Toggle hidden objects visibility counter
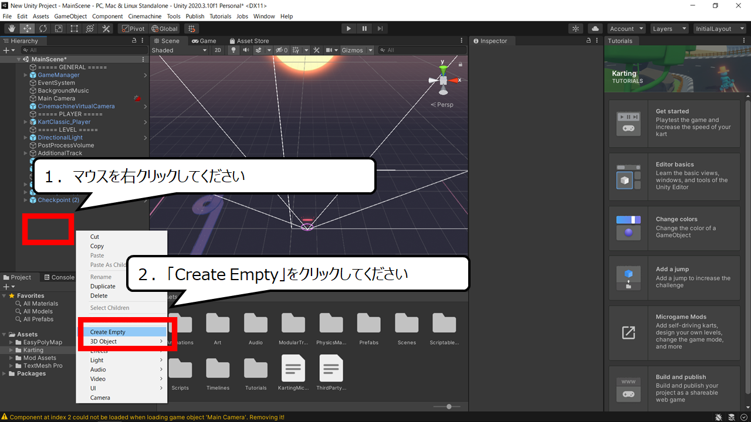The width and height of the screenshot is (751, 422). [282, 50]
